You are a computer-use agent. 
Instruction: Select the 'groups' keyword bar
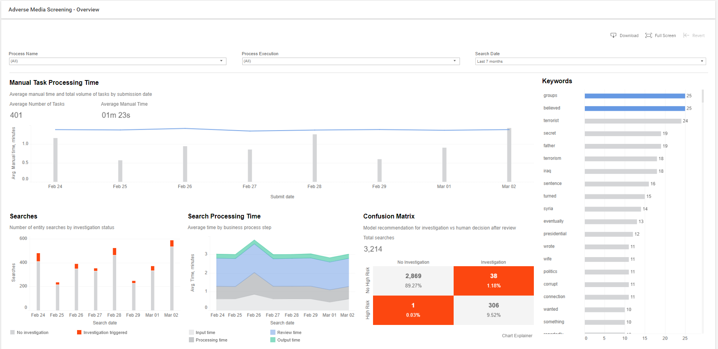click(x=635, y=96)
